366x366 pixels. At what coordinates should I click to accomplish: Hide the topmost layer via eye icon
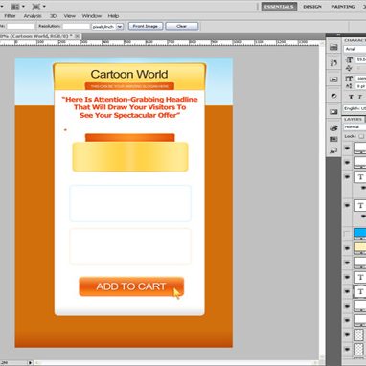[347, 149]
